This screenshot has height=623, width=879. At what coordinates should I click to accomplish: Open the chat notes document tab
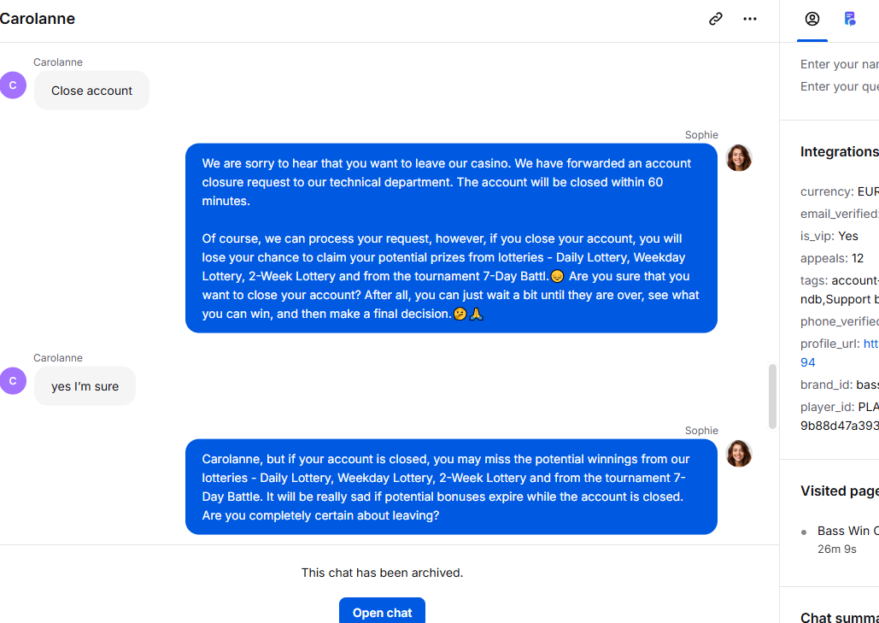pyautogui.click(x=850, y=19)
